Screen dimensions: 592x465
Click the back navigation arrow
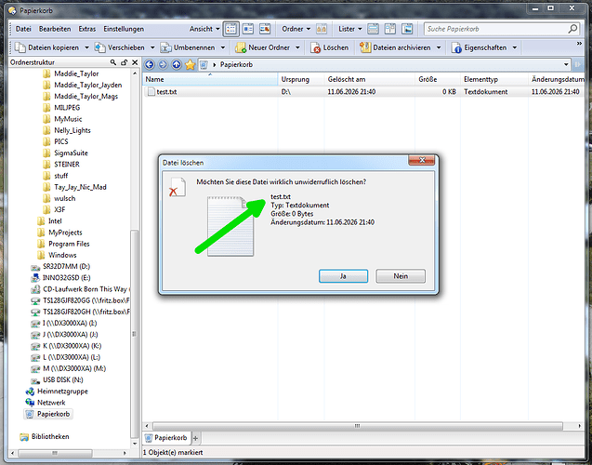click(150, 64)
